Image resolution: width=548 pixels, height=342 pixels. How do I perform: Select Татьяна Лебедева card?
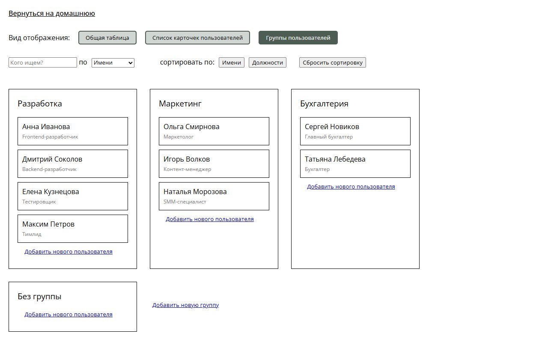click(355, 164)
